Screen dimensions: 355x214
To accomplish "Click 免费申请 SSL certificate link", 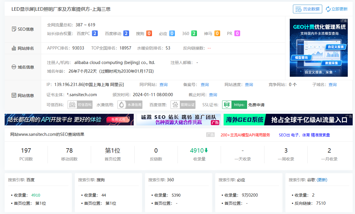I will [256, 105].
